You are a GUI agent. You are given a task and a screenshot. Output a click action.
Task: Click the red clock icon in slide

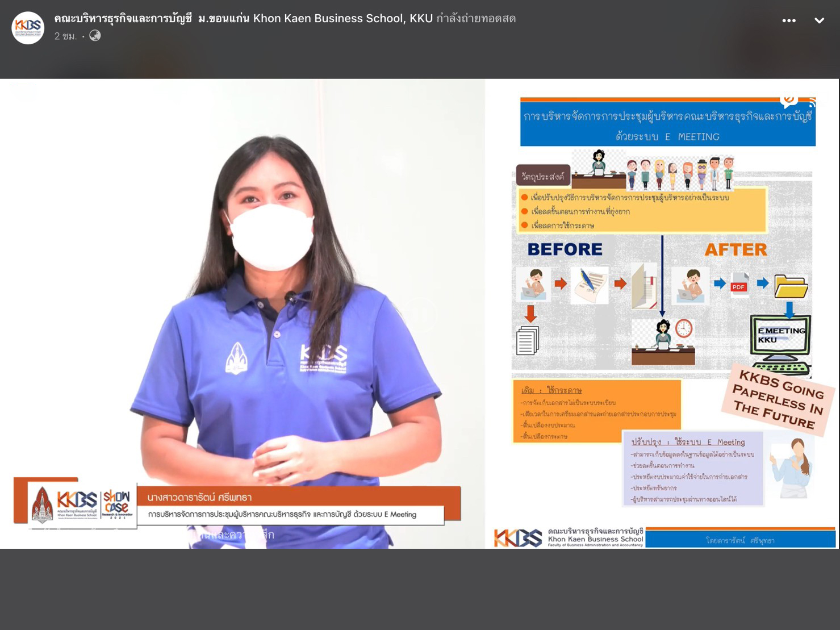(684, 328)
